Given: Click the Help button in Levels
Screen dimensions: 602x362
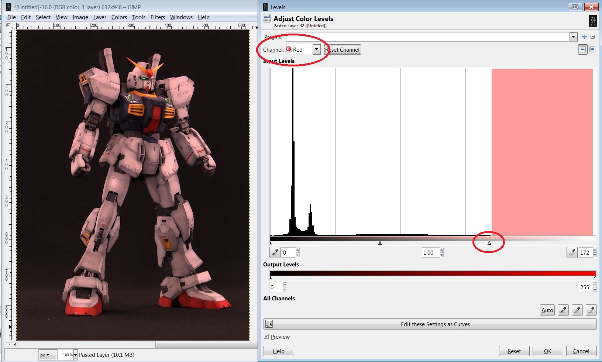Looking at the screenshot, I should tap(279, 351).
